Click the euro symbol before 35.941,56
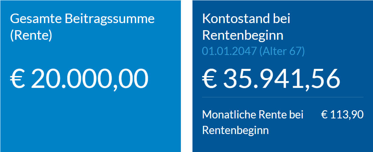This screenshot has width=373, height=152. click(210, 79)
